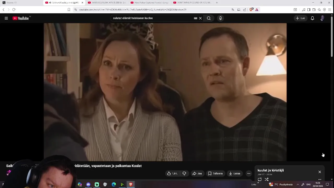334x188 pixels.
Task: Open the browser main menu
Action: point(330,10)
